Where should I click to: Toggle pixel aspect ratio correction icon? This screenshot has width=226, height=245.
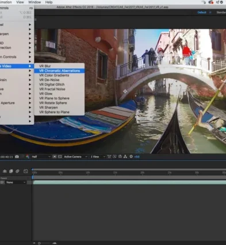[109, 156]
